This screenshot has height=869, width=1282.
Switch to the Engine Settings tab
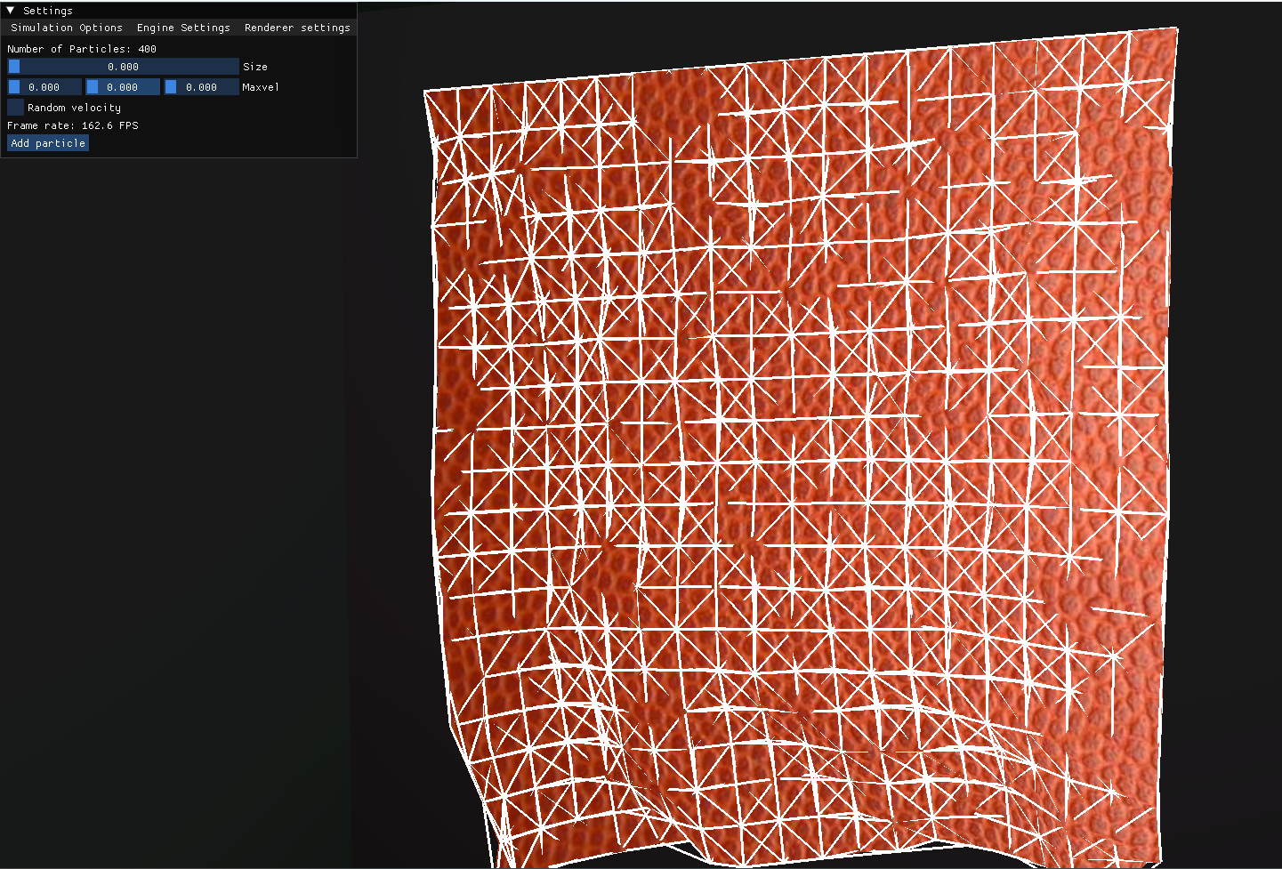(x=182, y=28)
